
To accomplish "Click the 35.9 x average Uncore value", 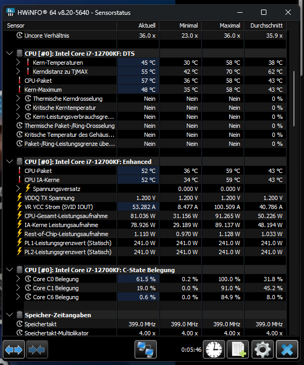I will click(x=274, y=36).
